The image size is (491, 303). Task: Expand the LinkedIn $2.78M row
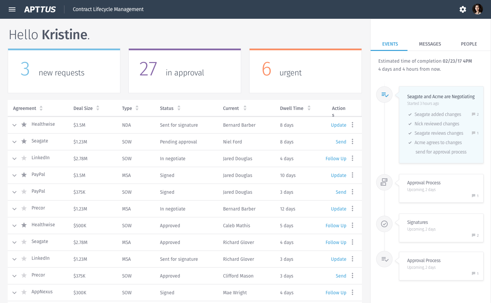click(14, 159)
